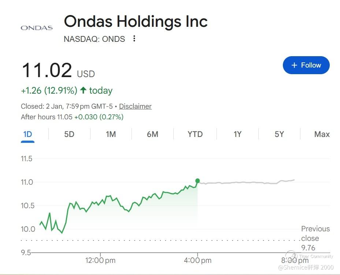View the 5Y chart range
This screenshot has width=340, height=275.
point(279,134)
